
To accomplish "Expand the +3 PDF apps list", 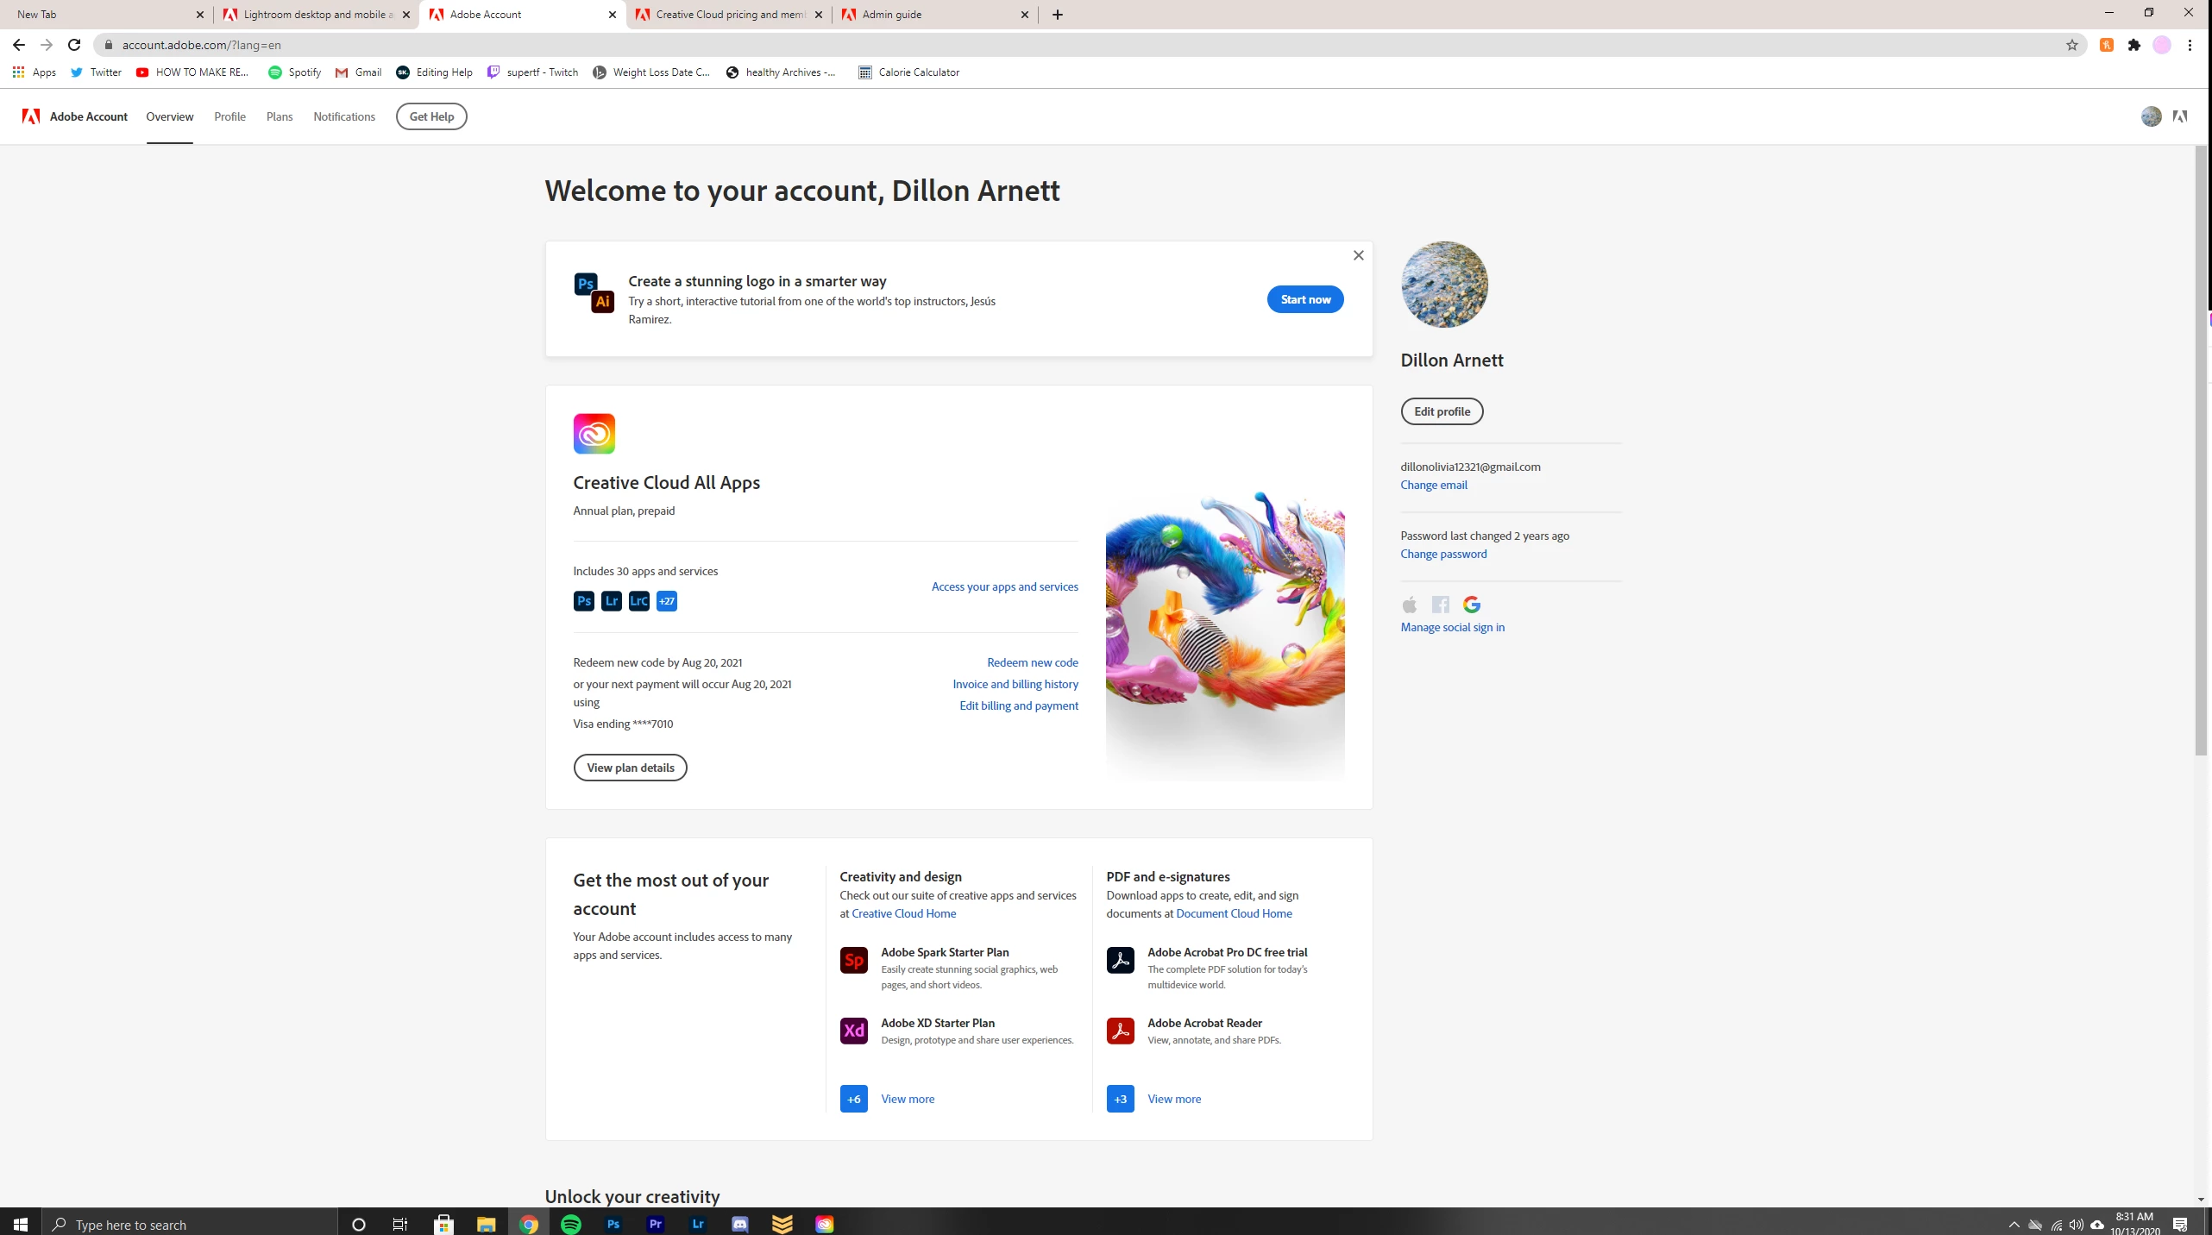I will (1120, 1099).
